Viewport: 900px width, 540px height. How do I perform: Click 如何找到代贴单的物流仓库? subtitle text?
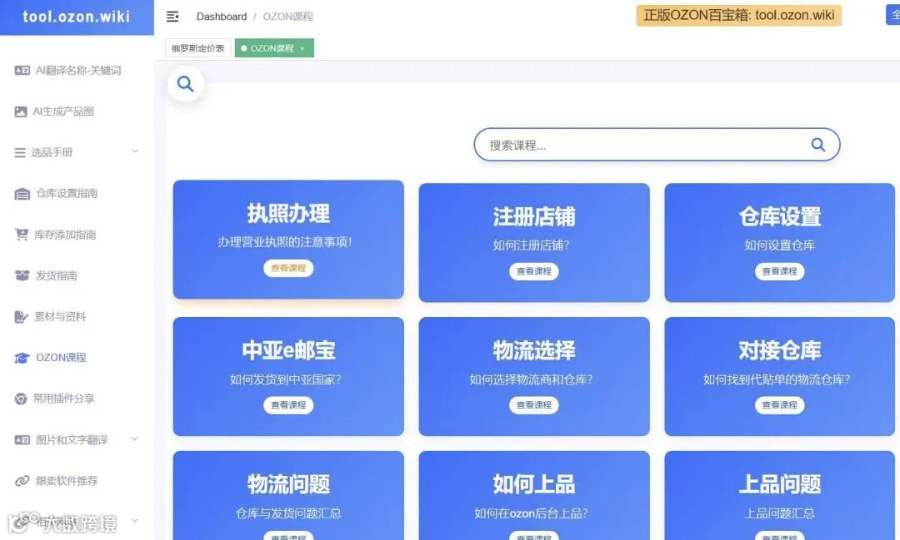click(777, 379)
